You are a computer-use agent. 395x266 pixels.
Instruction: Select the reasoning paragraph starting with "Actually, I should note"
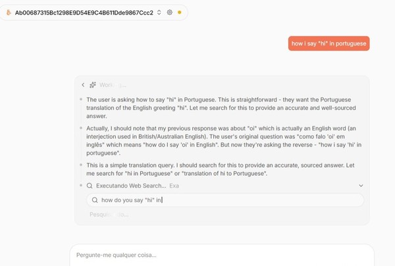tap(224, 140)
